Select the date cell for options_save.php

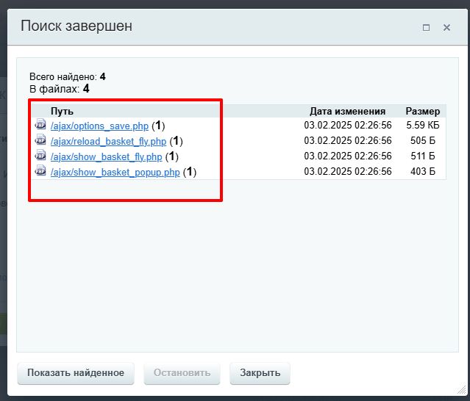click(347, 126)
